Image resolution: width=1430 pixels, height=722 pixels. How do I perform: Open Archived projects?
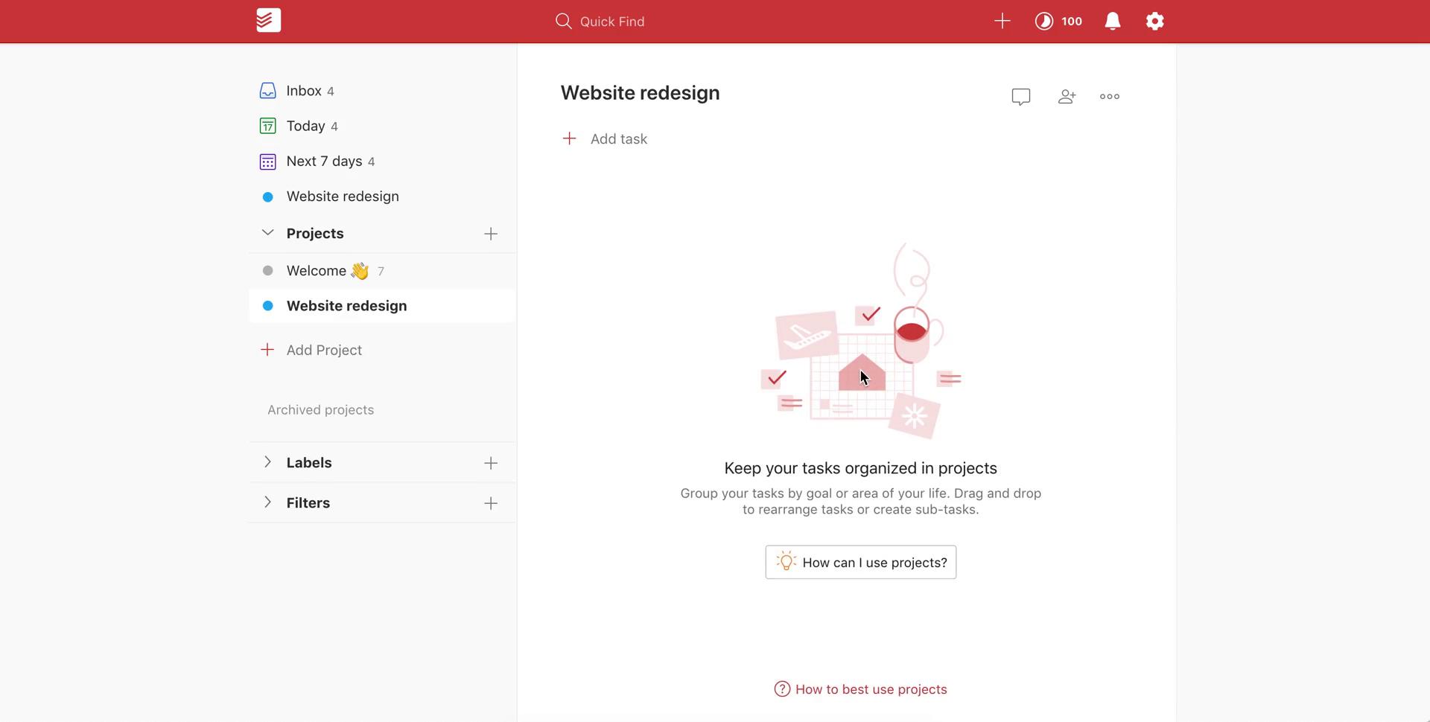coord(320,410)
